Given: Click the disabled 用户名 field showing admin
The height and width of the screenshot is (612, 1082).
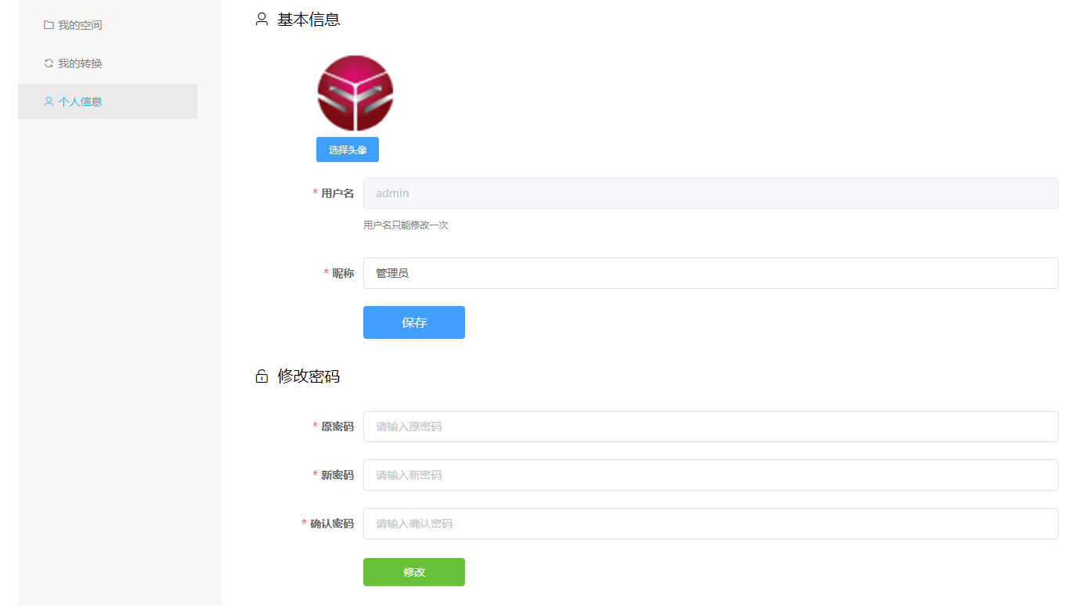Looking at the screenshot, I should point(711,193).
